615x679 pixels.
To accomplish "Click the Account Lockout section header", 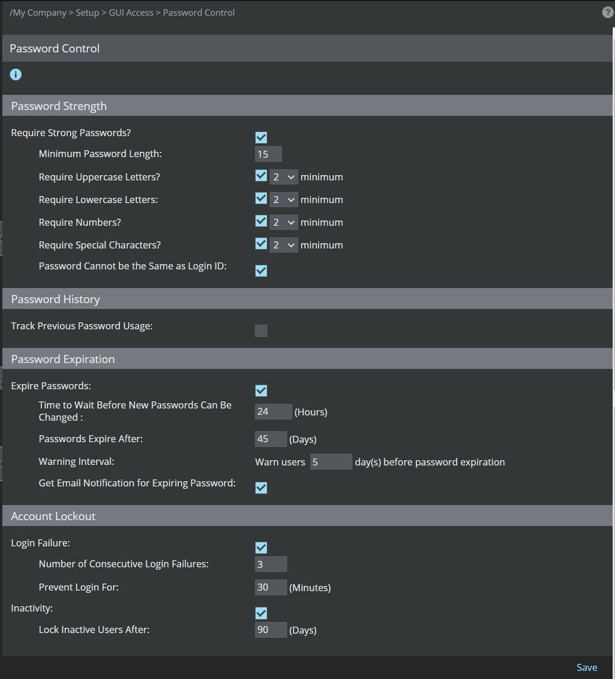I will click(x=307, y=516).
